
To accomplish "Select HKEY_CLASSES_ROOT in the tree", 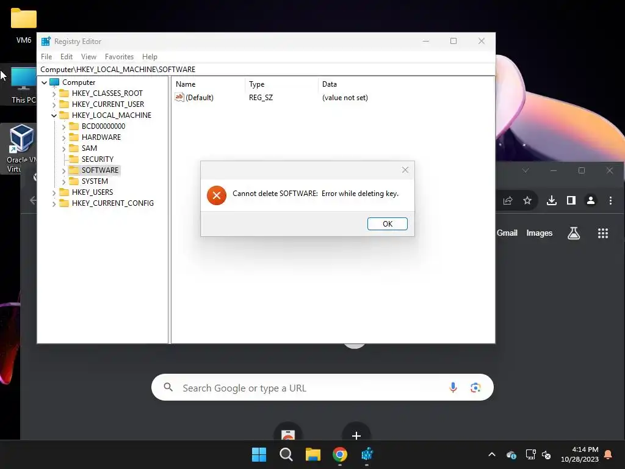I will 107,93.
